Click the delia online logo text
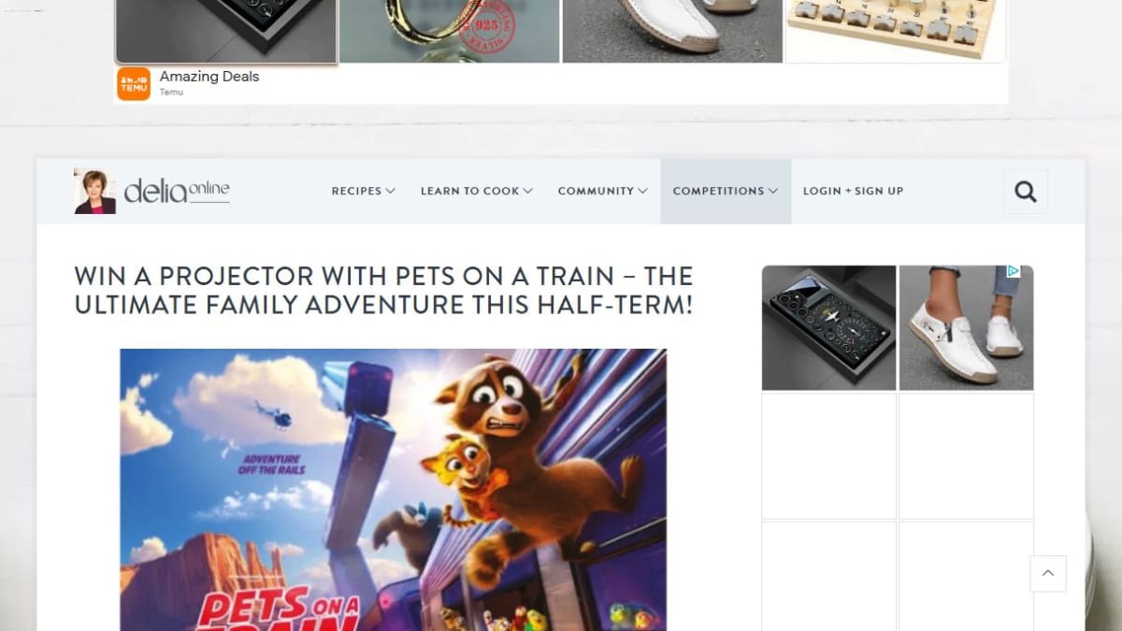This screenshot has height=631, width=1122. [x=177, y=191]
